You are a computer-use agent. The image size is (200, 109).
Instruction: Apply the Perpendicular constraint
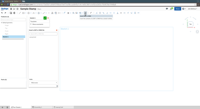pyautogui.click(x=117, y=13)
